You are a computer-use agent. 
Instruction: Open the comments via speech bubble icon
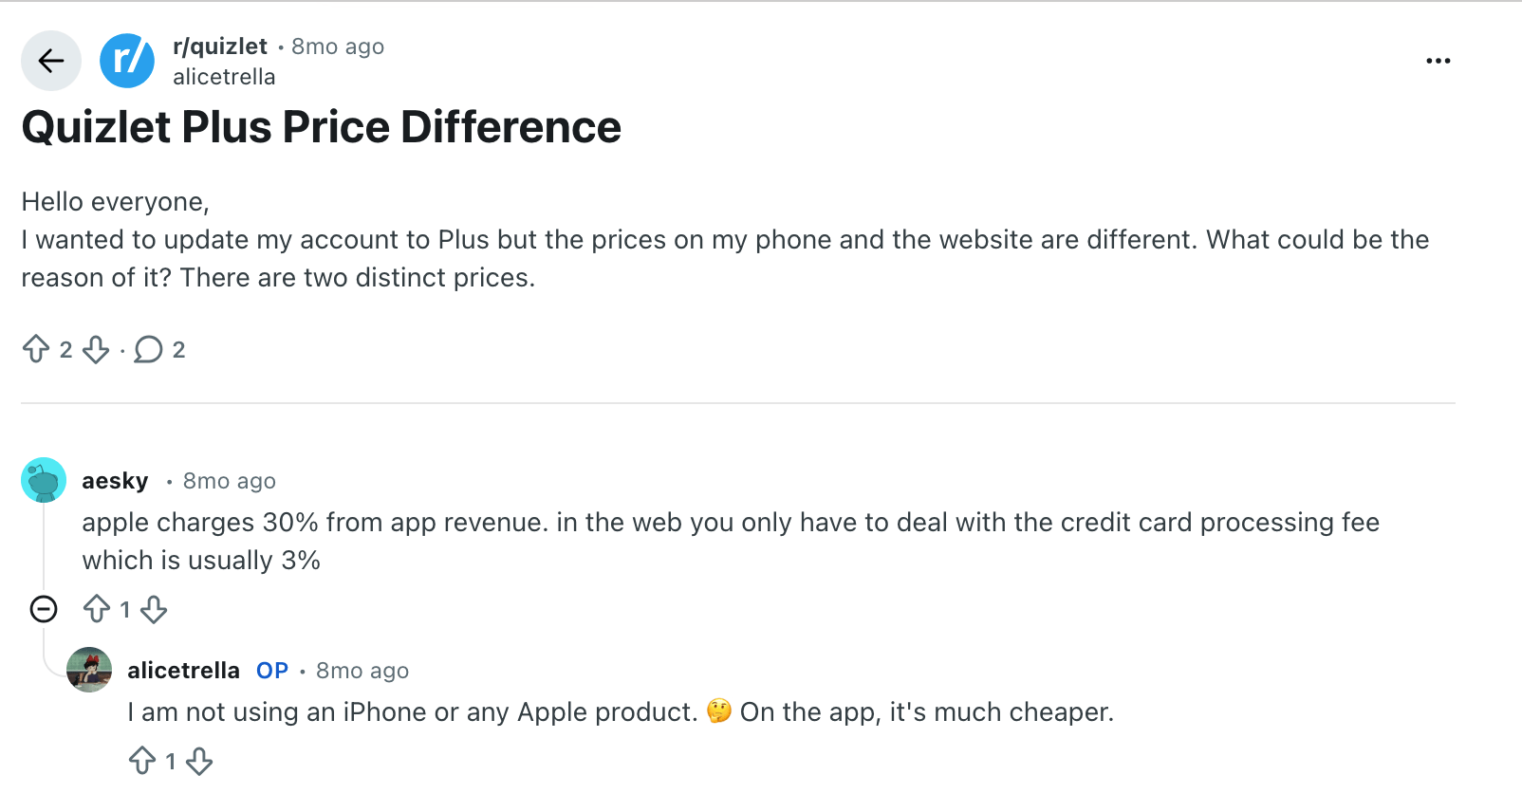click(149, 349)
